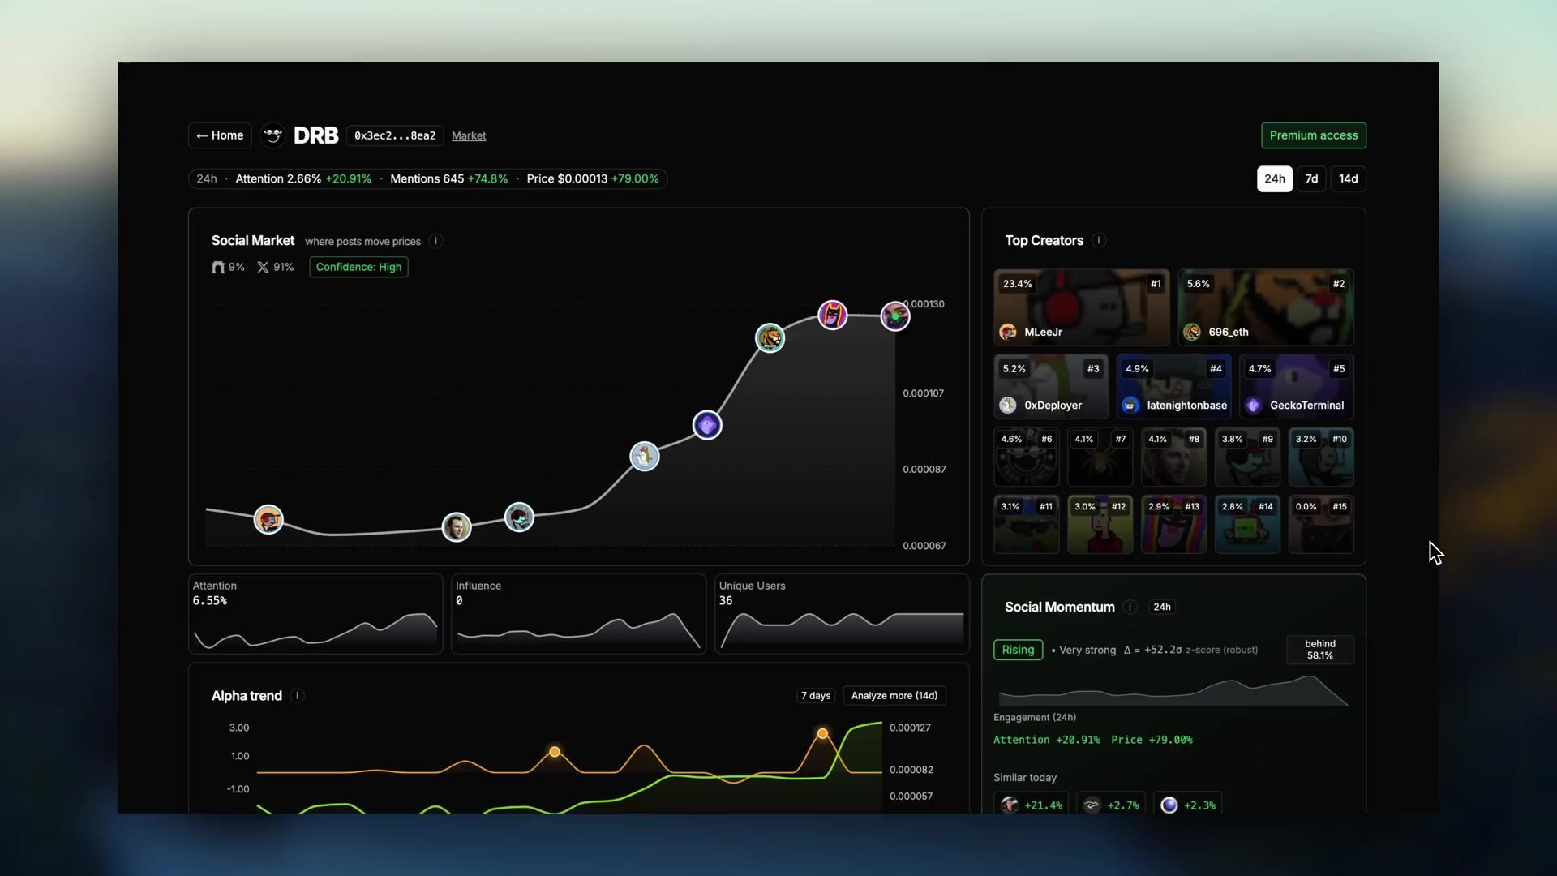Switch the timeframe to 14d
The image size is (1557, 876).
coord(1348,178)
